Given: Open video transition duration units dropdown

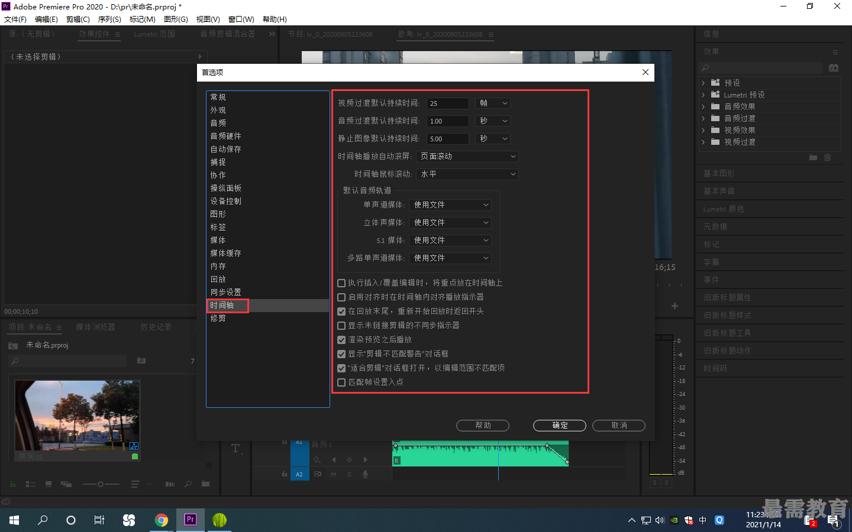Looking at the screenshot, I should pyautogui.click(x=493, y=103).
